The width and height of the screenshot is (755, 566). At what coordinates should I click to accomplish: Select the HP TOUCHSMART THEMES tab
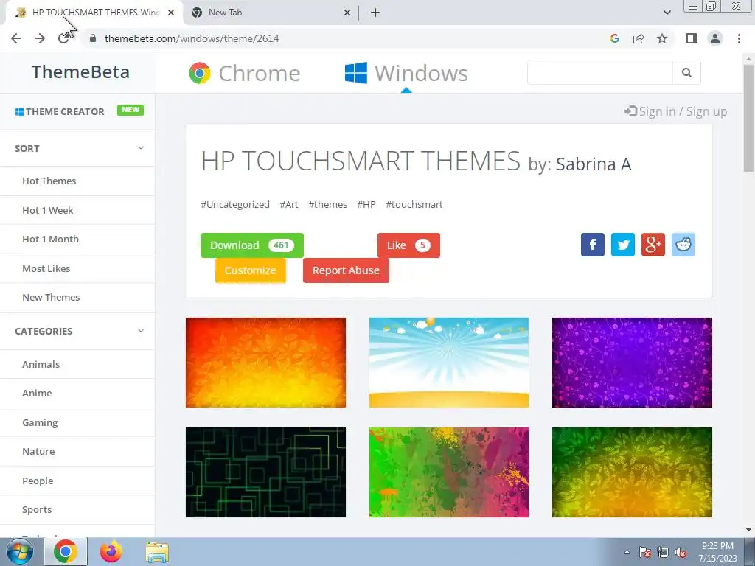point(95,13)
